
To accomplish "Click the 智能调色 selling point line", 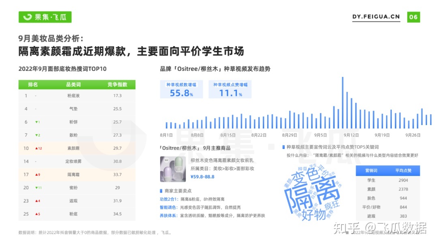I will tap(200, 207).
